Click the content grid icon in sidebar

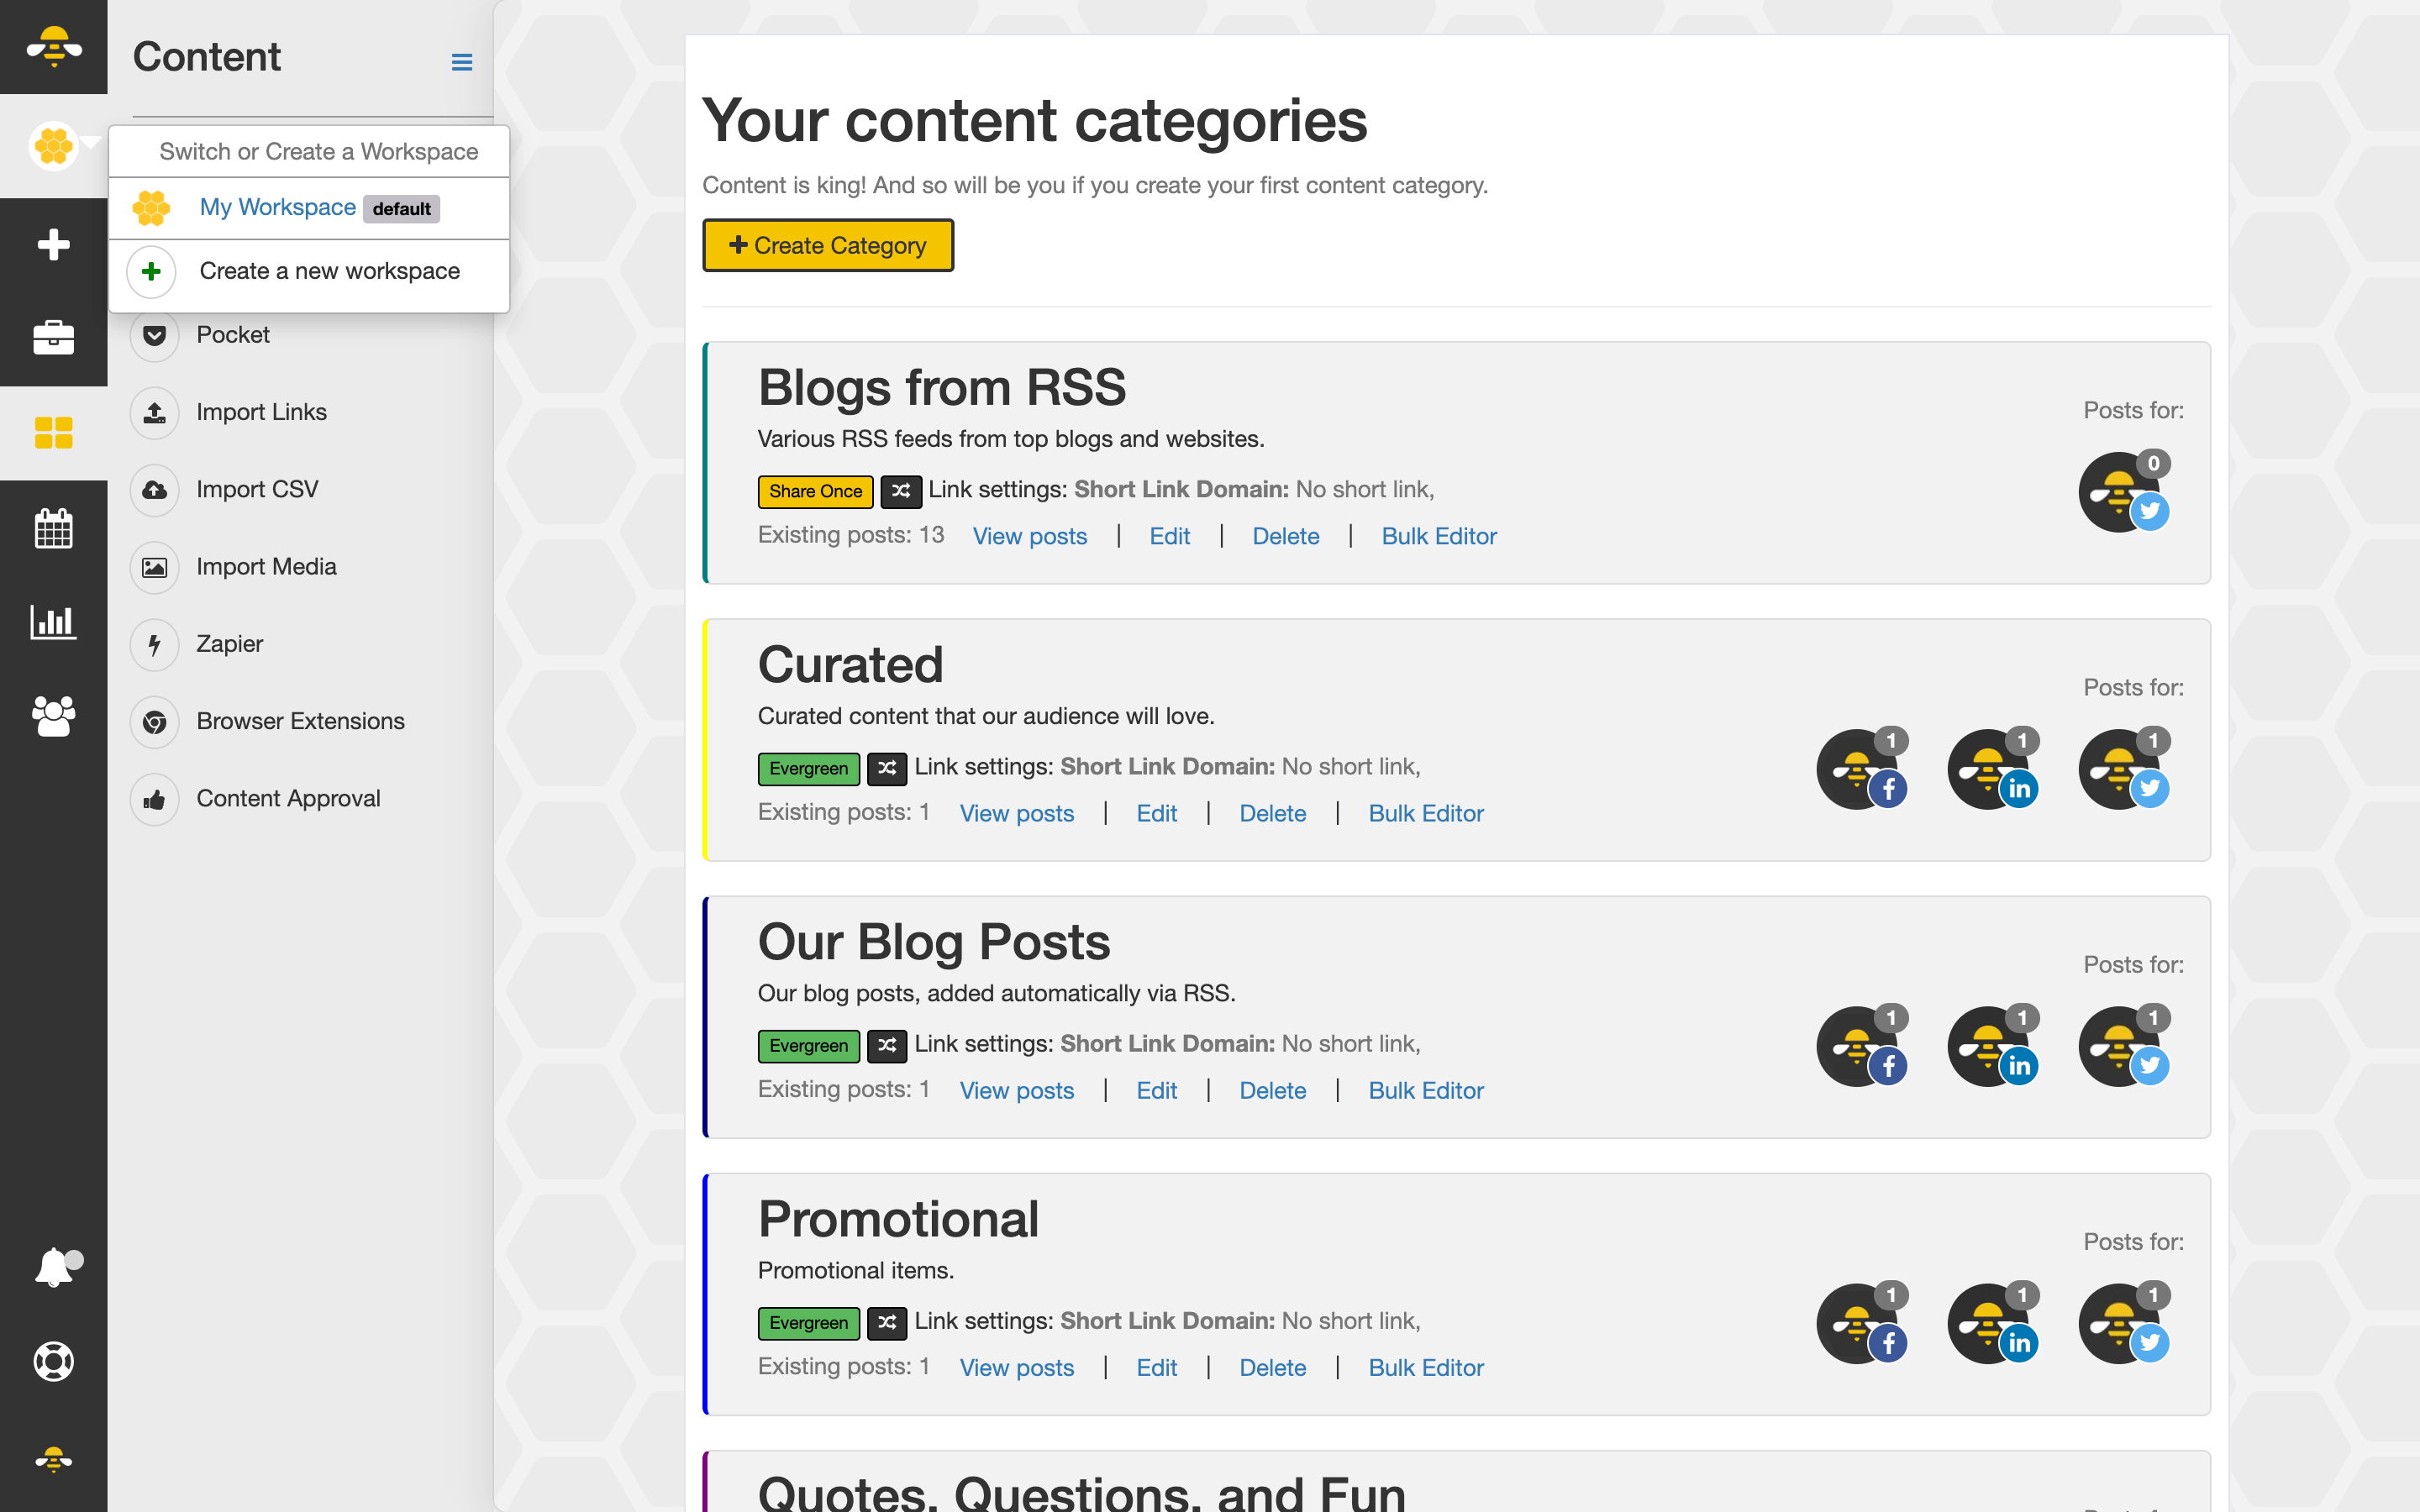point(53,432)
